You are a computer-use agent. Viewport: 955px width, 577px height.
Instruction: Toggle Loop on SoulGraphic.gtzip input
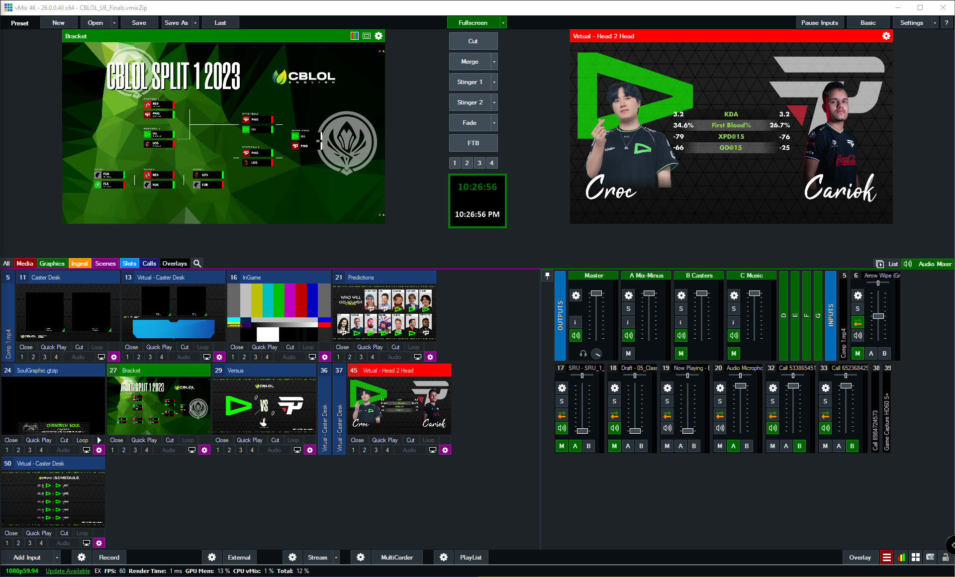83,440
